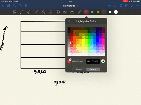Select the Eraser tool
This screenshot has width=141, height=105.
pos(29,12)
